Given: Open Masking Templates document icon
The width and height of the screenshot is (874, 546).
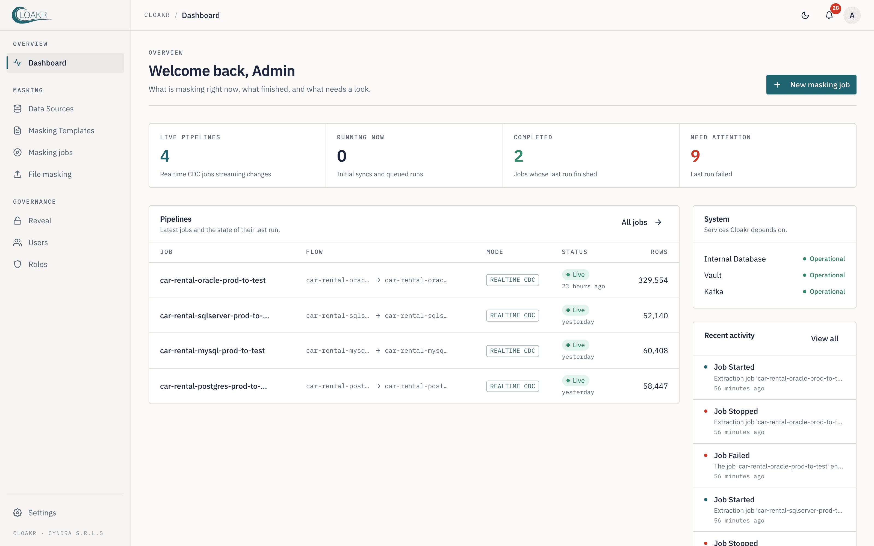Looking at the screenshot, I should [17, 130].
